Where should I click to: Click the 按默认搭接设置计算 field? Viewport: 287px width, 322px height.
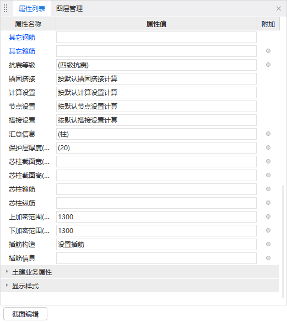tap(156, 120)
